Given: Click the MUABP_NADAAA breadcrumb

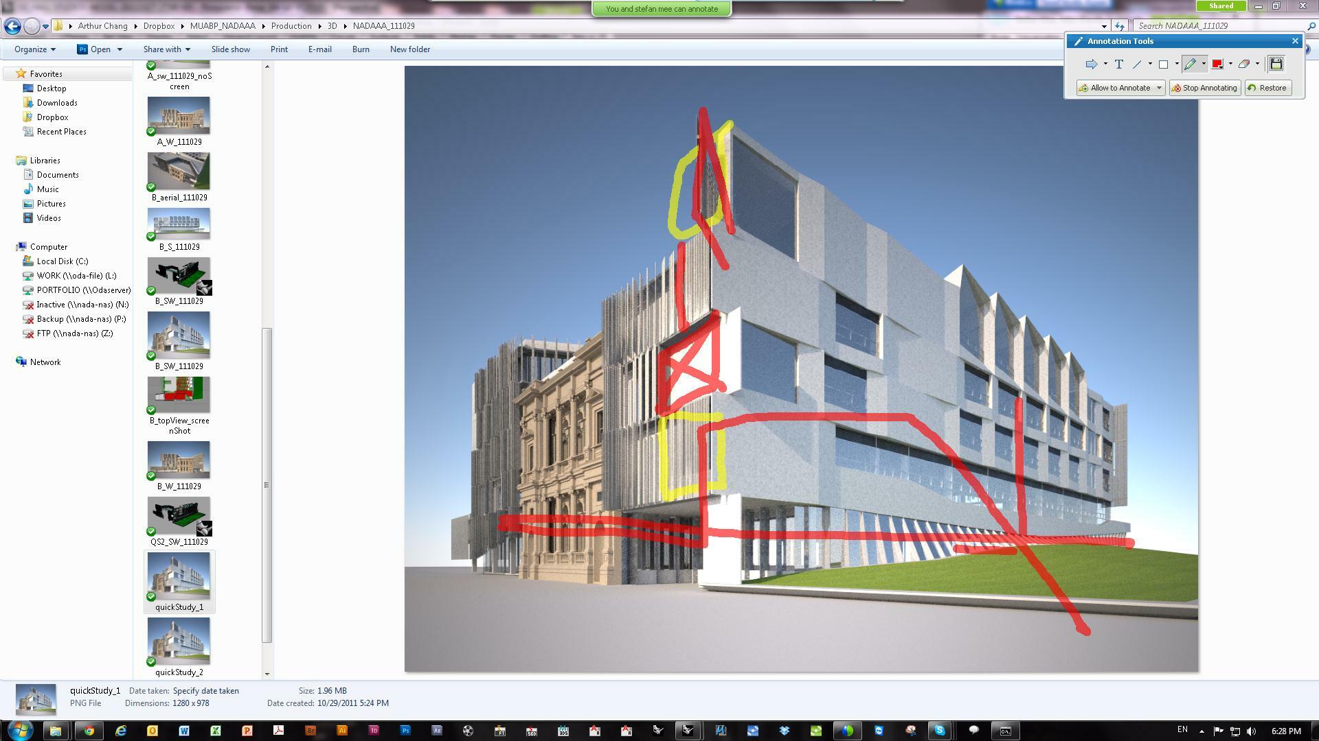Looking at the screenshot, I should [223, 26].
